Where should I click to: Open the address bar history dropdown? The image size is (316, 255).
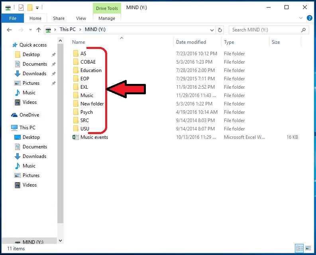[212, 30]
